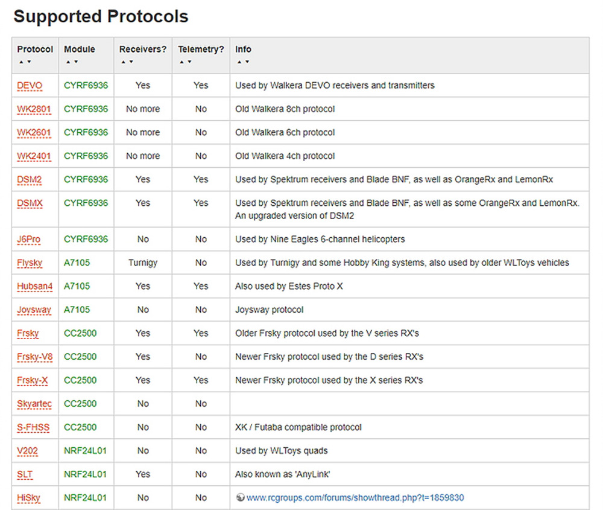Select 'Old Walkera 4ch protocol' text
The width and height of the screenshot is (603, 510).
point(285,156)
